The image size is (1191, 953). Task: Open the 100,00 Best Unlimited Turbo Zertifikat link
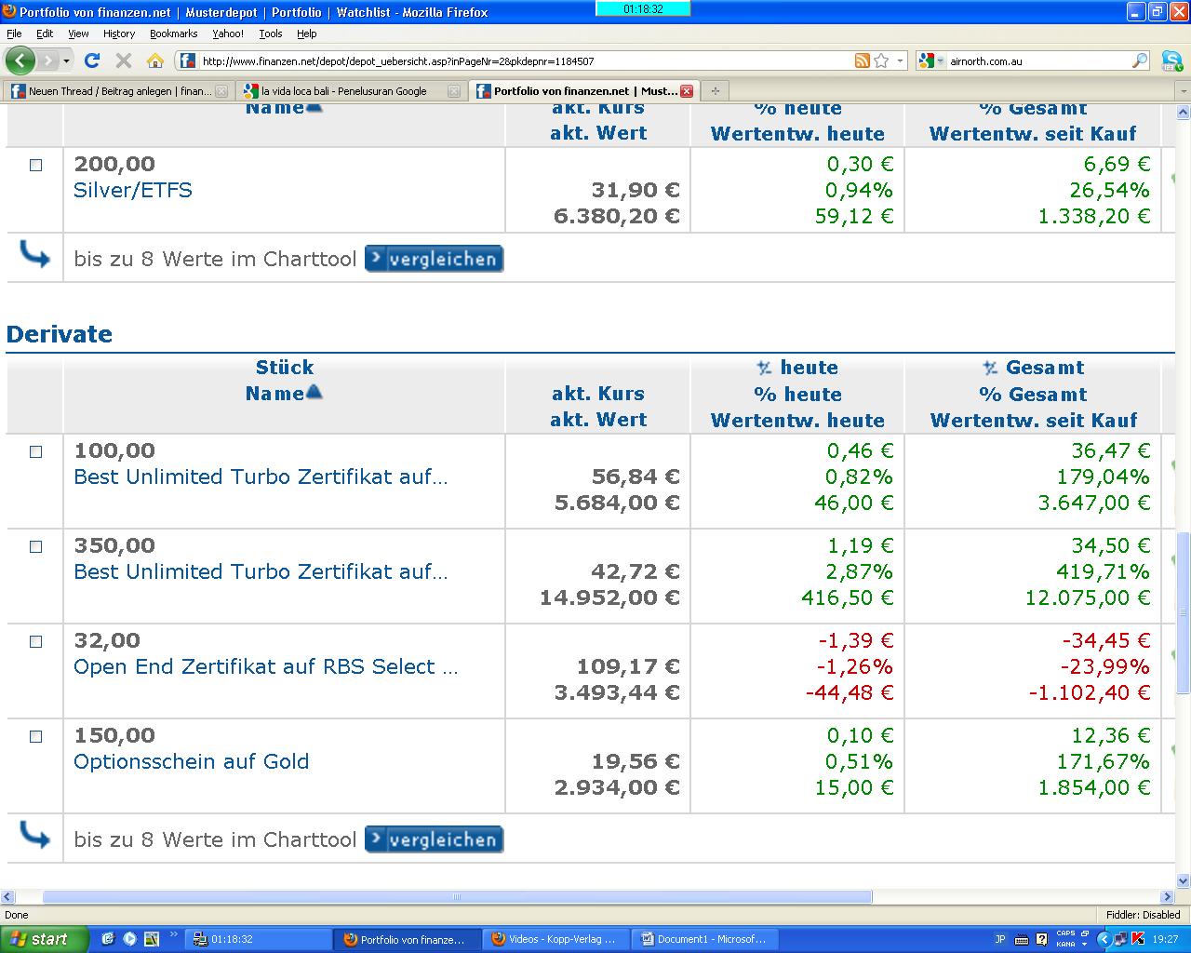[261, 477]
